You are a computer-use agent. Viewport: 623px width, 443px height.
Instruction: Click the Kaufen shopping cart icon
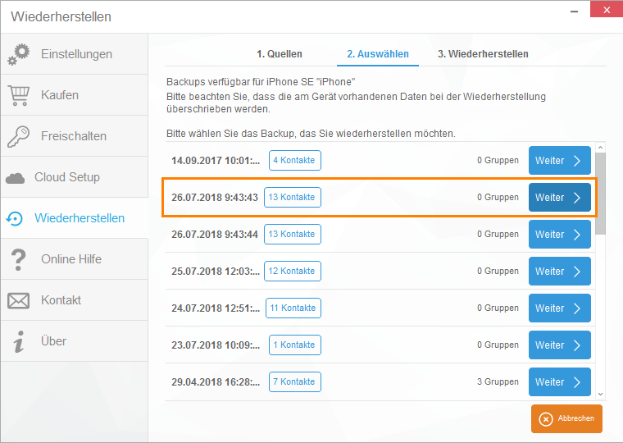19,95
